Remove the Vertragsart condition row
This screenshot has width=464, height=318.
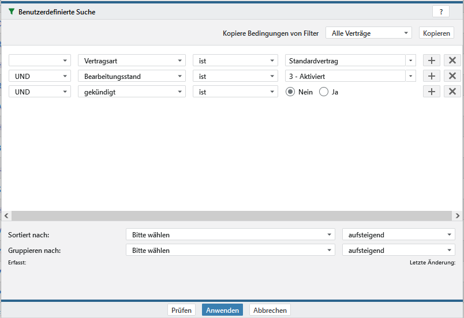(x=452, y=60)
